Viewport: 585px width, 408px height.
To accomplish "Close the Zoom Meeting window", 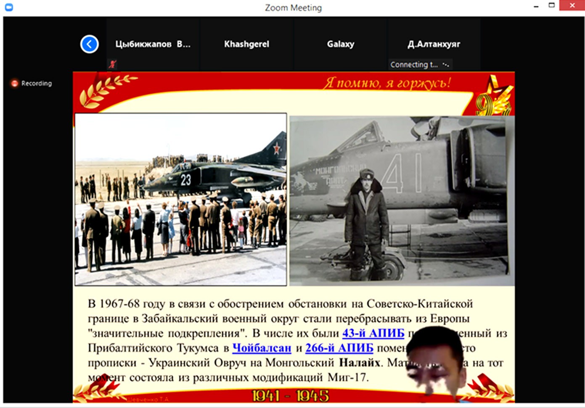I will click(572, 6).
